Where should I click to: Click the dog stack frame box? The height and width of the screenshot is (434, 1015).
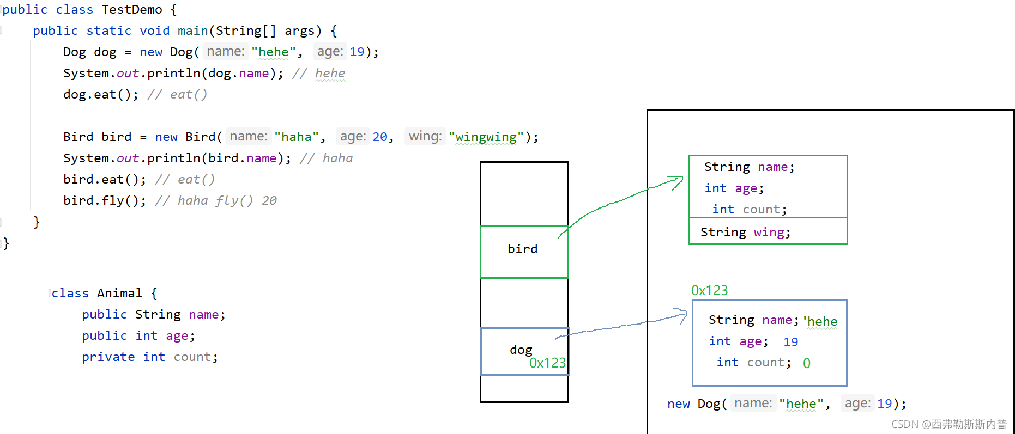tap(524, 351)
